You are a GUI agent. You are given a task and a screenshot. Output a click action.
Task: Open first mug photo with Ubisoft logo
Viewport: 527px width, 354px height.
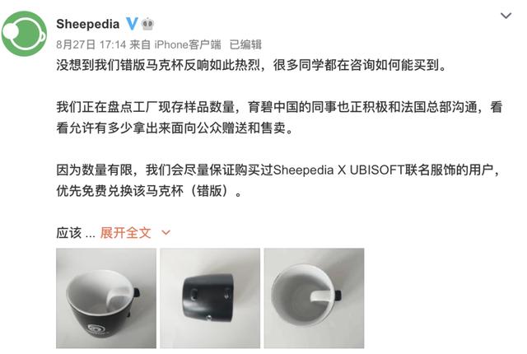106,298
